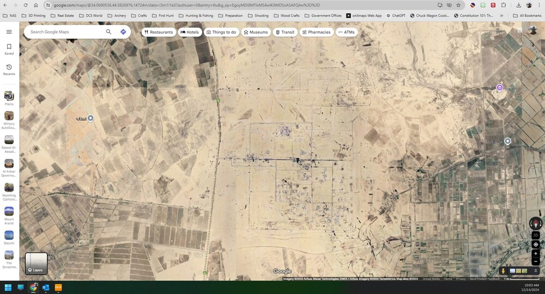This screenshot has width=545, height=294.
Task: Select the Street View pegman
Action: click(x=502, y=271)
